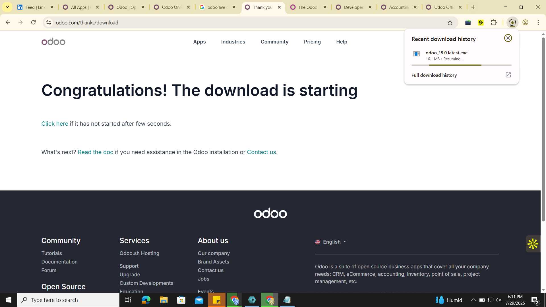Open Jobs footer link
Screen dimensions: 546x307
[204, 279]
